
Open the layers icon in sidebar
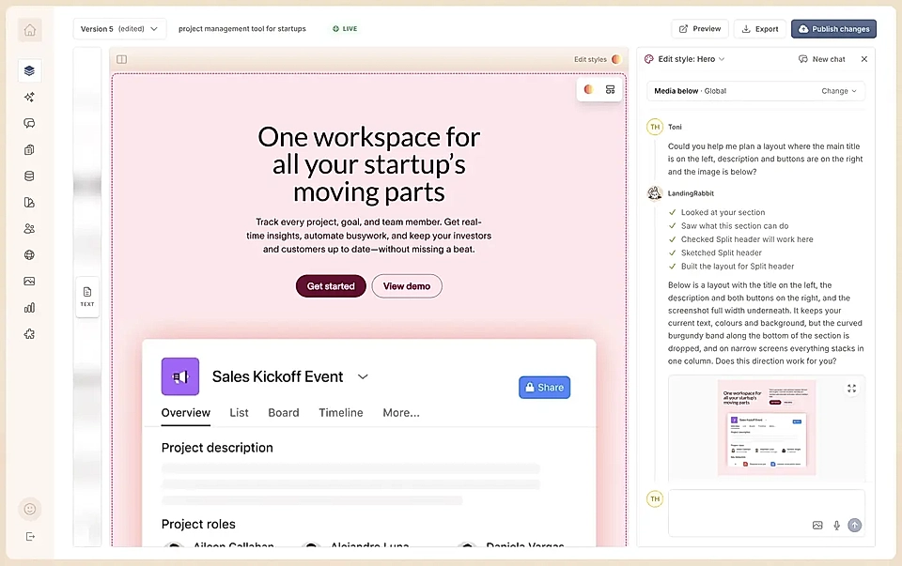point(29,70)
